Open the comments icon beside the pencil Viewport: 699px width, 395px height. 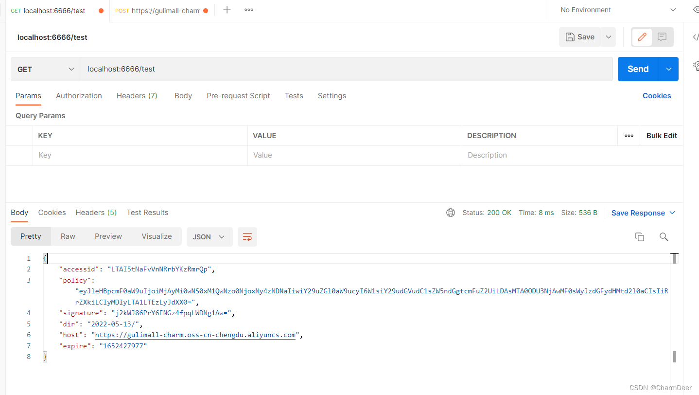point(662,37)
